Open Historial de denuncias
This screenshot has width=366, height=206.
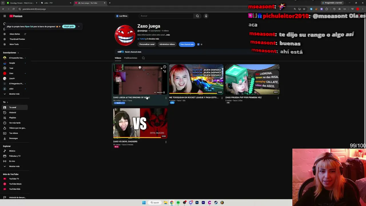pos(14,197)
